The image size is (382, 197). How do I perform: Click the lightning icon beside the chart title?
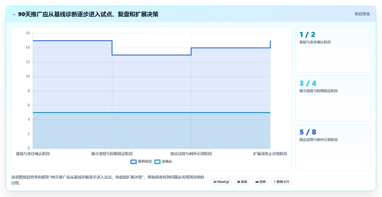point(14,14)
